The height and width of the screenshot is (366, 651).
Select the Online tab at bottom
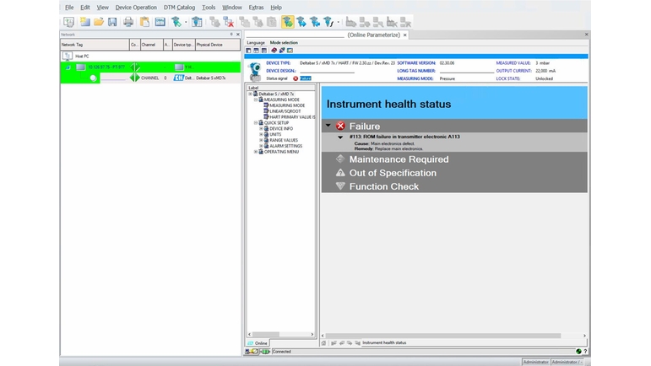tap(258, 343)
